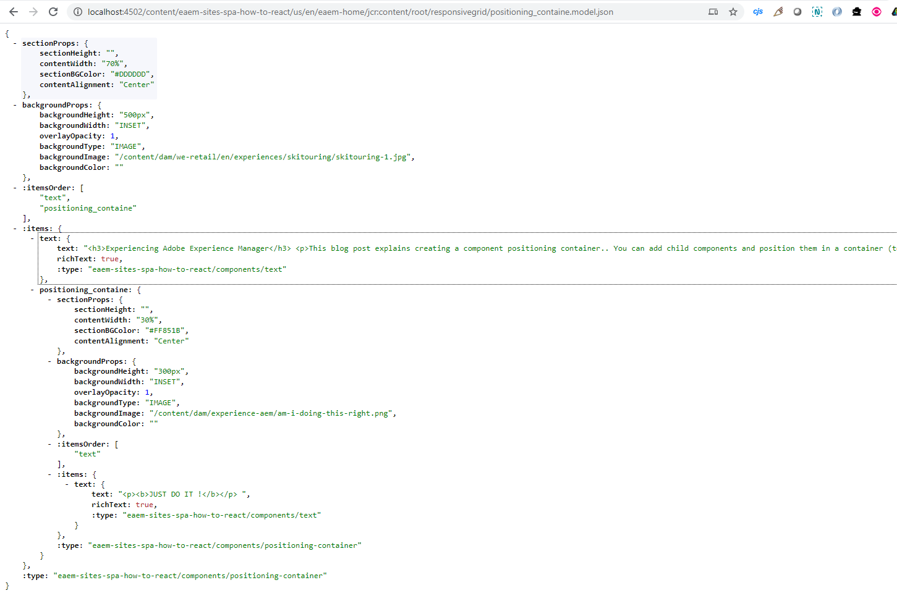Collapse the backgroundProps object
The height and width of the screenshot is (601, 897).
(15, 104)
